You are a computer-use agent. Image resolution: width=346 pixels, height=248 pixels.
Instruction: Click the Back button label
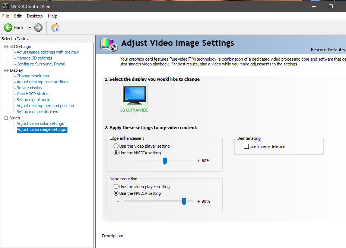tap(19, 28)
